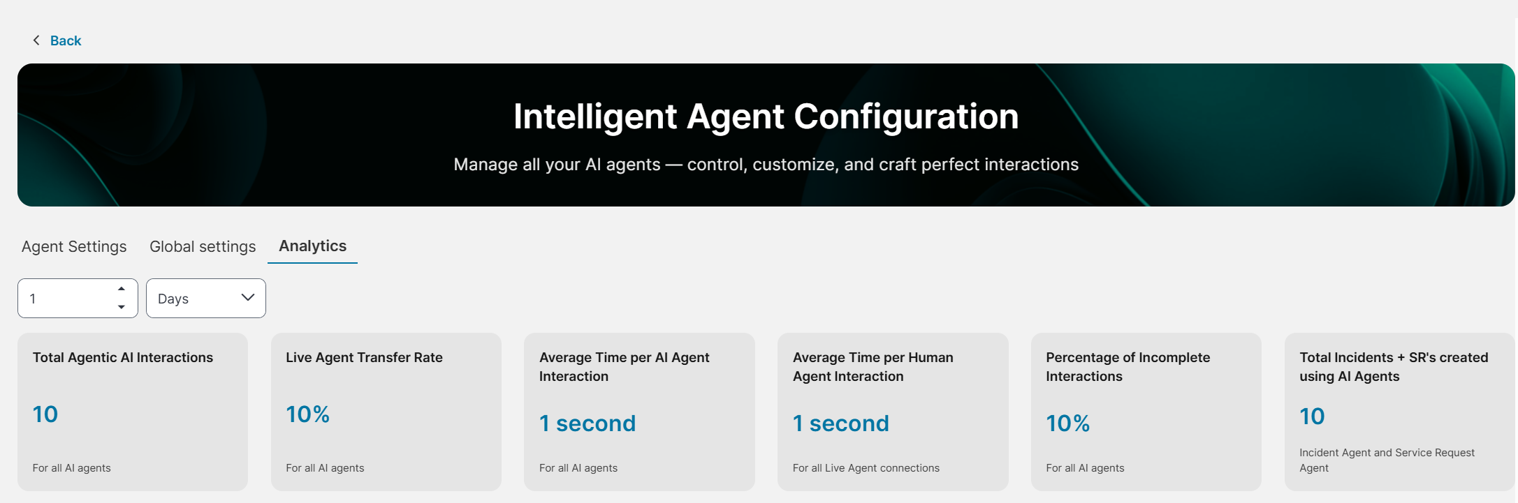
Task: Click the time period number input field
Action: (x=66, y=299)
